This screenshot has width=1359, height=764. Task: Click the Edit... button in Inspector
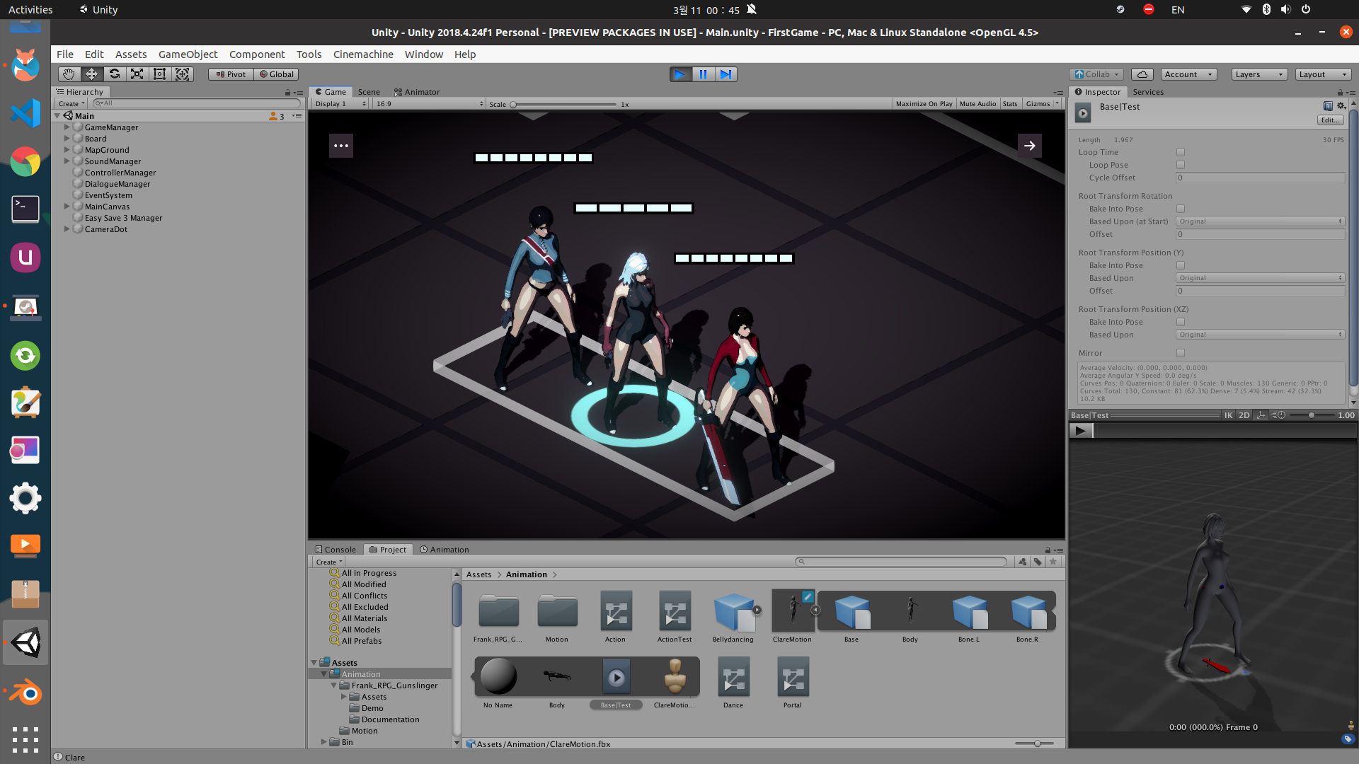(x=1331, y=120)
